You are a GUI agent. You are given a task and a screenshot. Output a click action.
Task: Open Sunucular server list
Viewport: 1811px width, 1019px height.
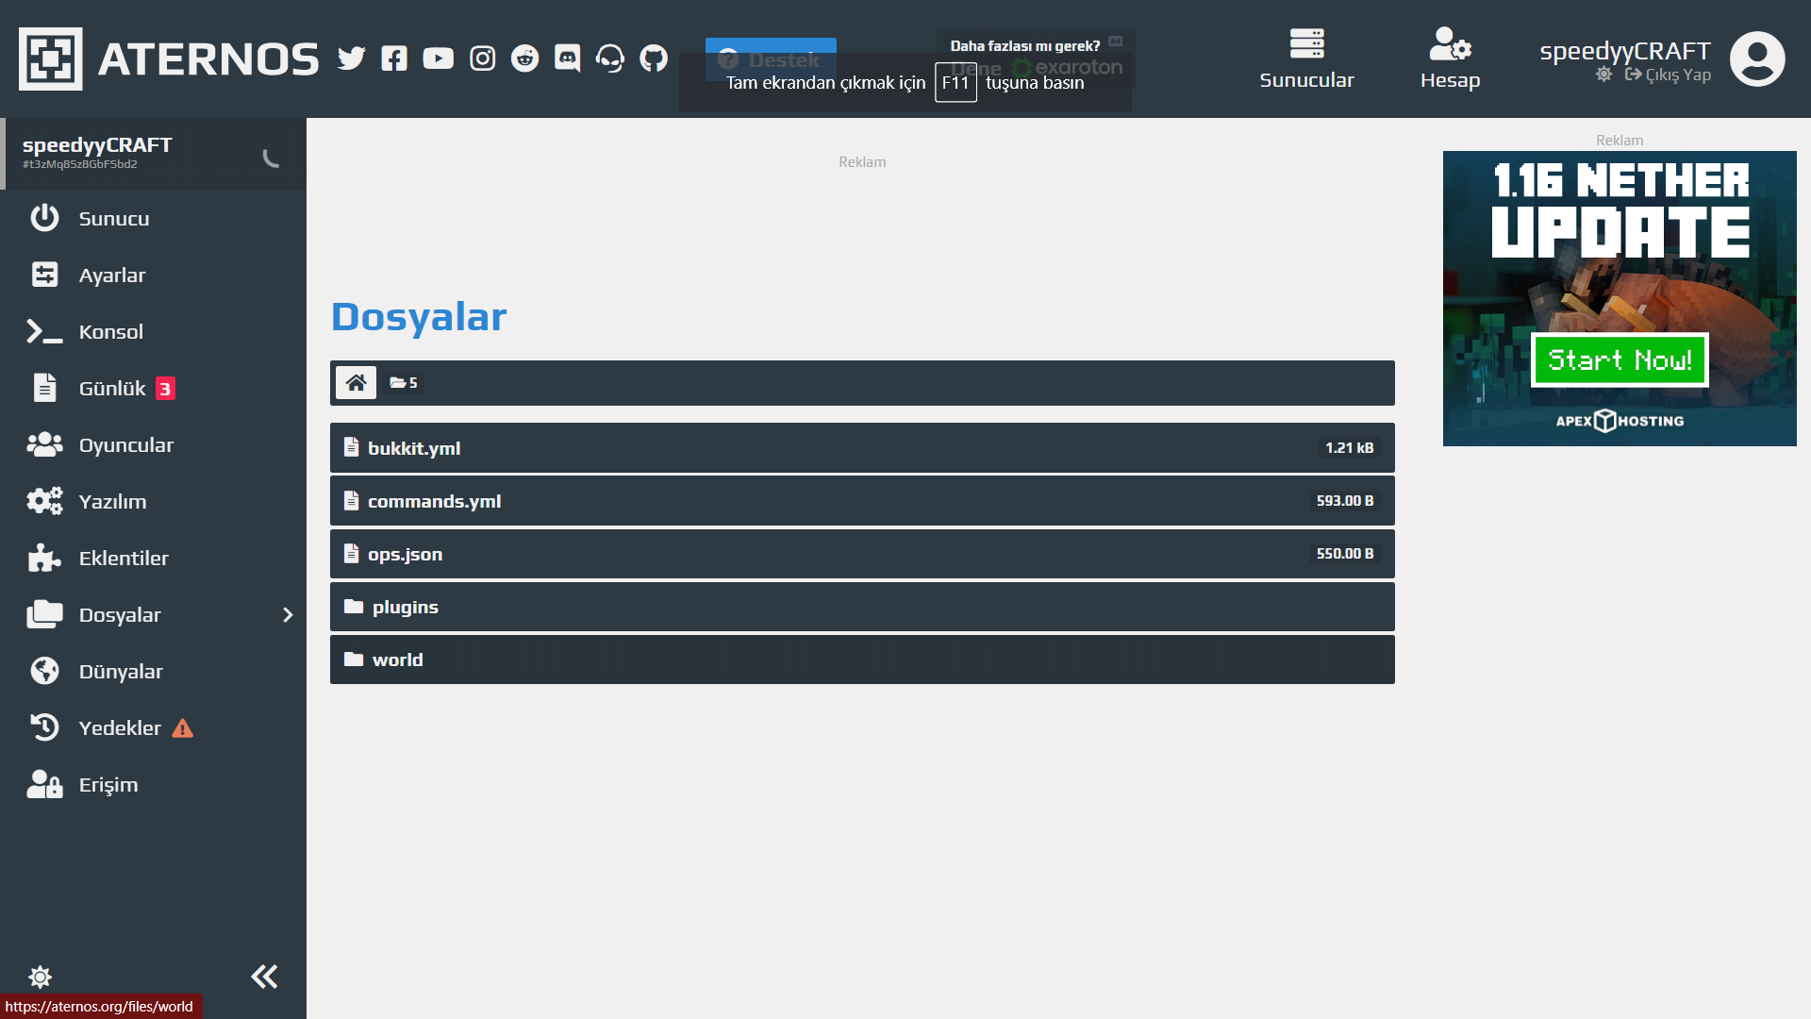pos(1306,58)
